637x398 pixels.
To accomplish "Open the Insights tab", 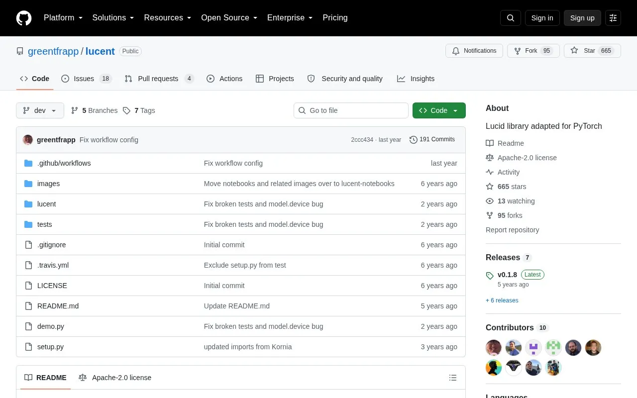I will point(416,79).
